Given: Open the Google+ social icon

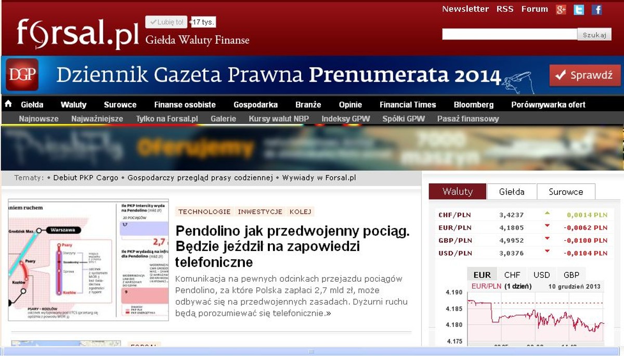Looking at the screenshot, I should pyautogui.click(x=561, y=9).
